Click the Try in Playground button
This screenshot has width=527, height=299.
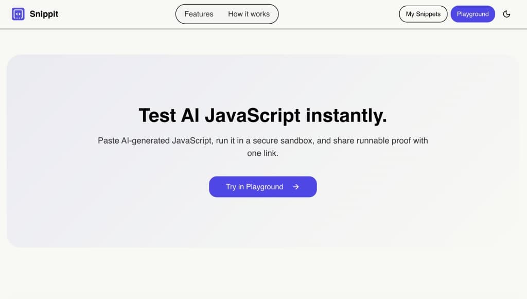pyautogui.click(x=263, y=187)
